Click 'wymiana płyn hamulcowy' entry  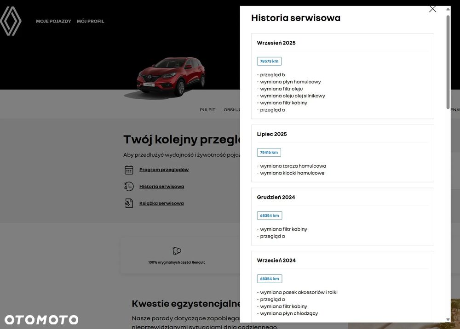coord(289,82)
